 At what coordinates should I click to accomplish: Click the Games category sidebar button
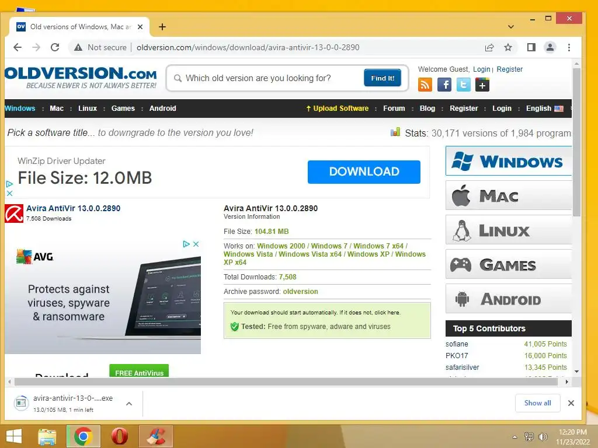pyautogui.click(x=509, y=264)
